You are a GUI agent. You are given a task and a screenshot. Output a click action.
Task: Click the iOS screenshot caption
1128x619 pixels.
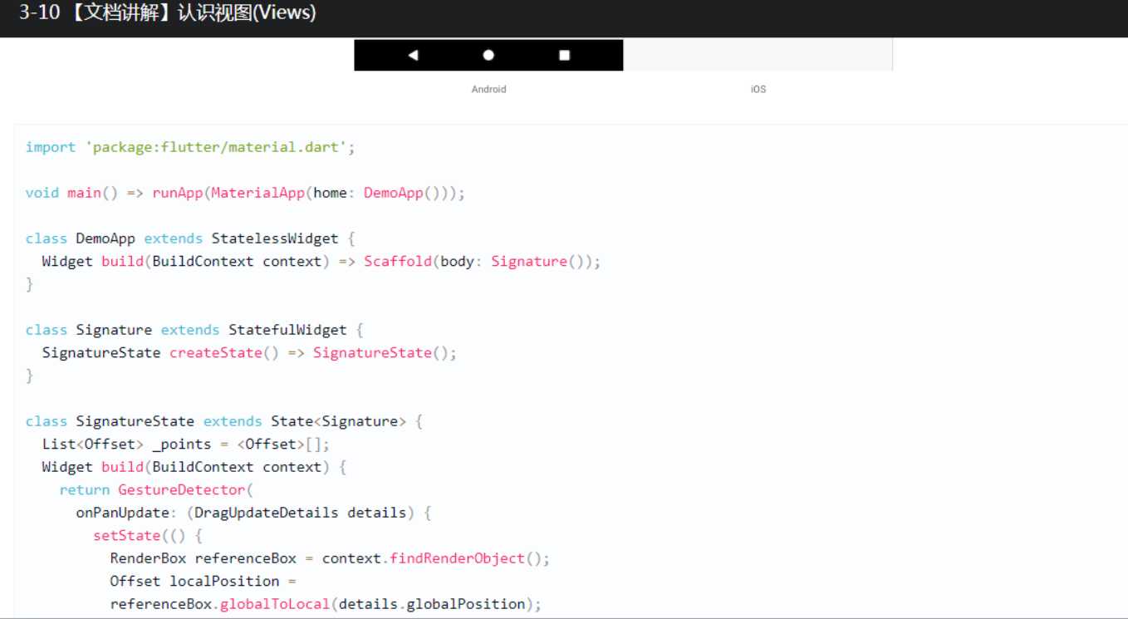pos(758,89)
